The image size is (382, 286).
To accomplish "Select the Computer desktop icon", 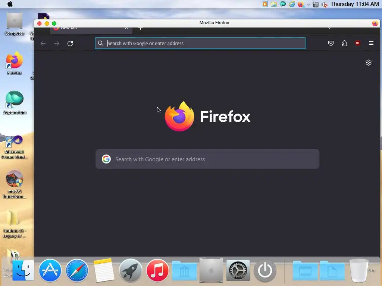I will 15,24.
